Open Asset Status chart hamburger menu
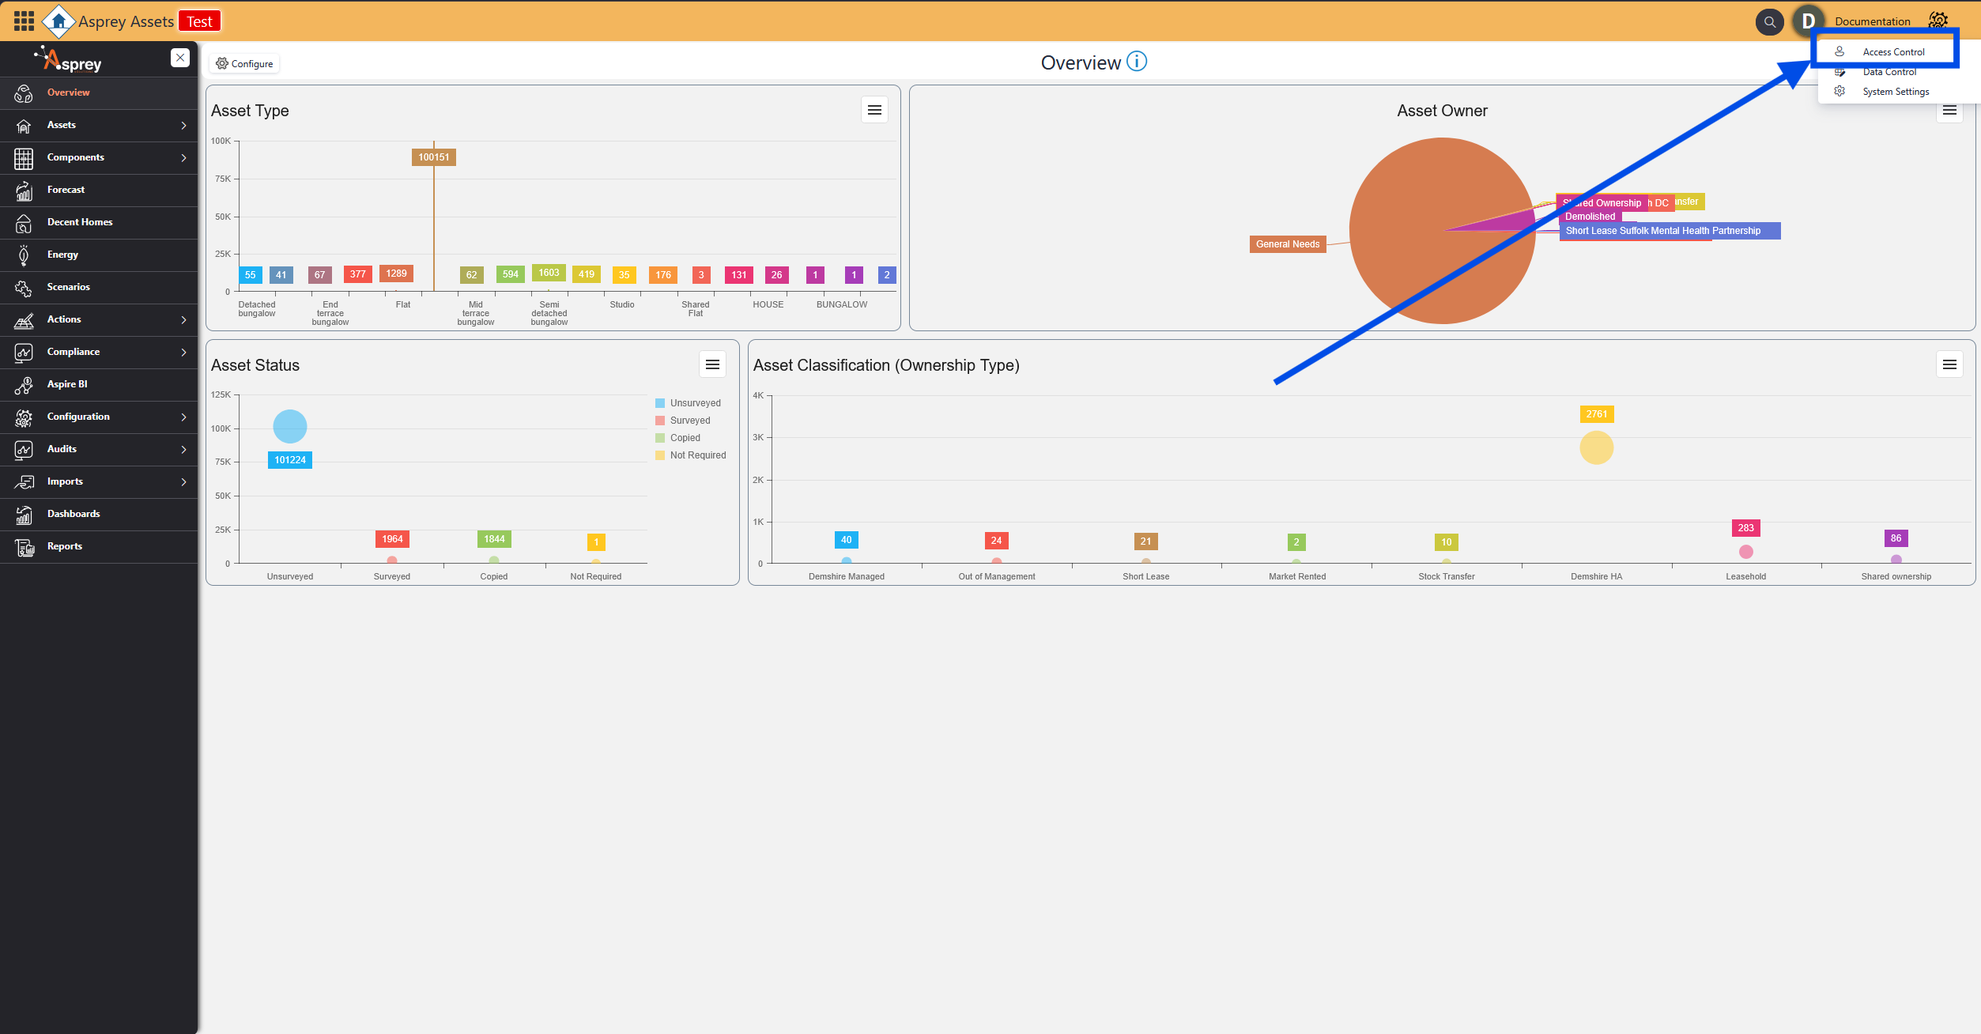 click(712, 364)
